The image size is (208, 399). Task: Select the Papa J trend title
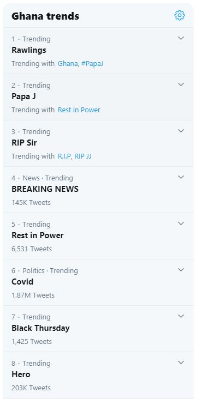tap(23, 96)
